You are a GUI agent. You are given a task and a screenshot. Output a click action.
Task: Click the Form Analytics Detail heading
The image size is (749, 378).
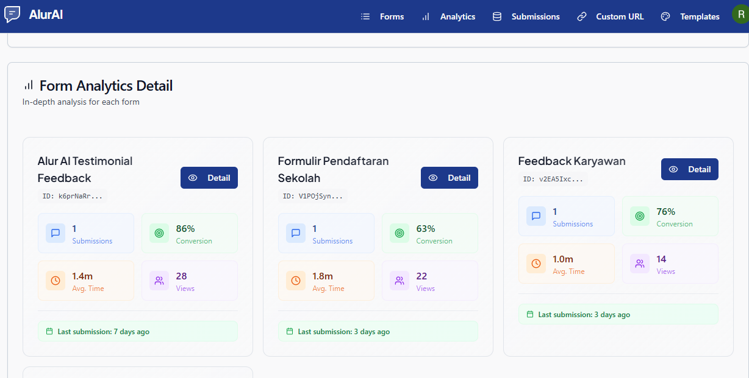[x=106, y=86]
